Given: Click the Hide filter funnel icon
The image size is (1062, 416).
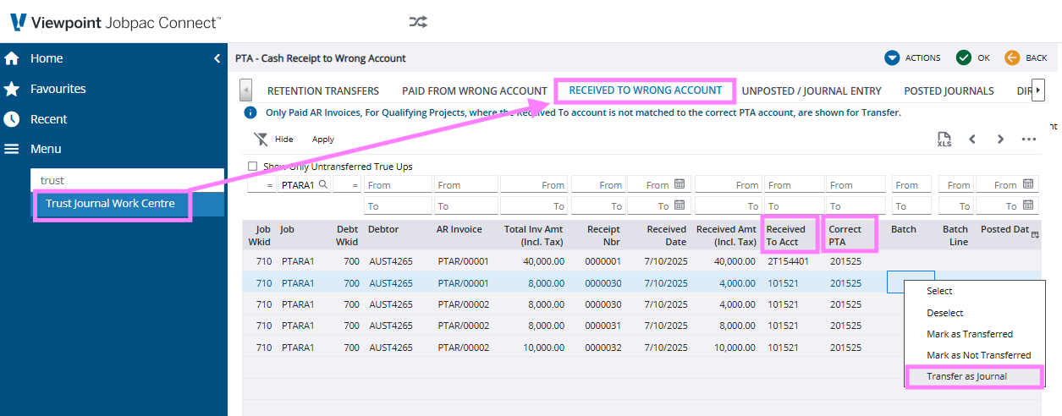Looking at the screenshot, I should [261, 140].
